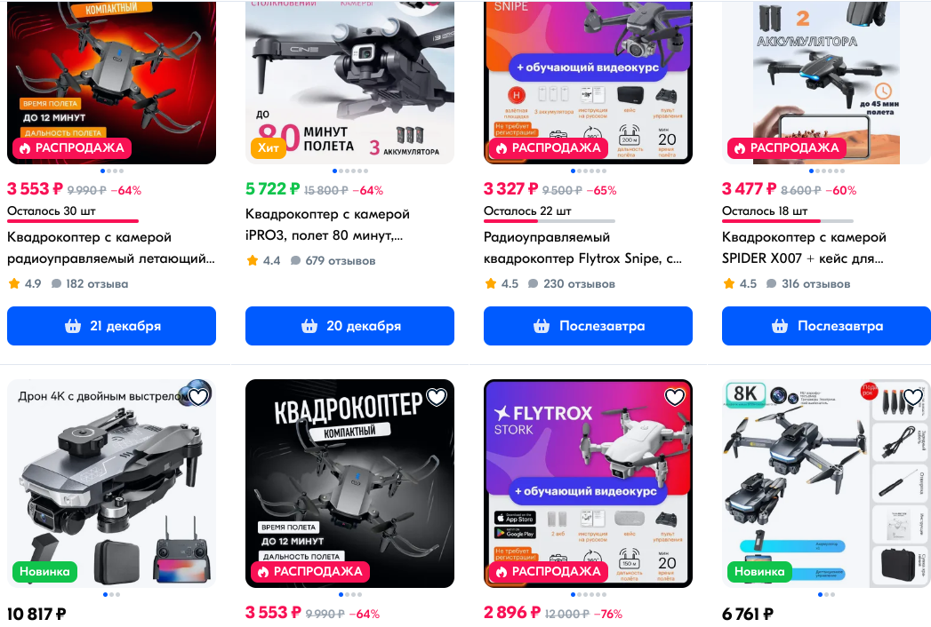
Task: Add the 4K double-shot drone to favorites
Action: [198, 396]
